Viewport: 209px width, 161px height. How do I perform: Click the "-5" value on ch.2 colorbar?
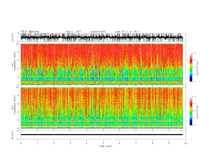195,111
